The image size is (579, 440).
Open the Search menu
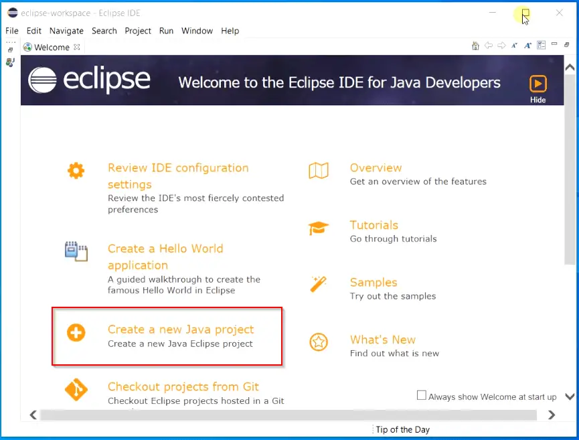click(104, 31)
